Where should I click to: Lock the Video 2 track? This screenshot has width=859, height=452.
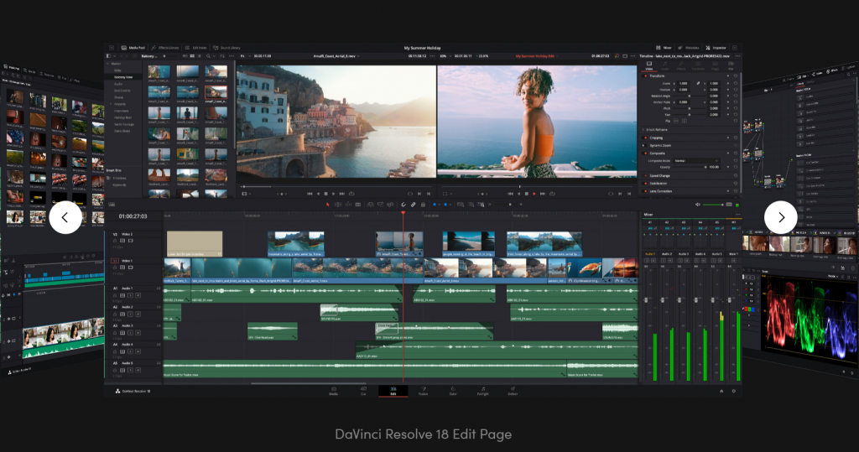click(x=115, y=241)
